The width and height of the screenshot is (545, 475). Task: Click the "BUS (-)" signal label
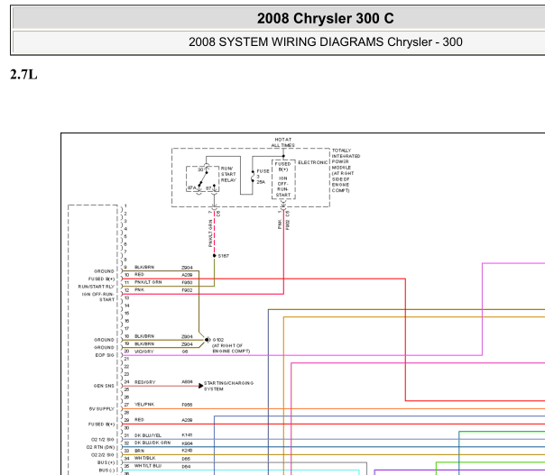coord(106,470)
